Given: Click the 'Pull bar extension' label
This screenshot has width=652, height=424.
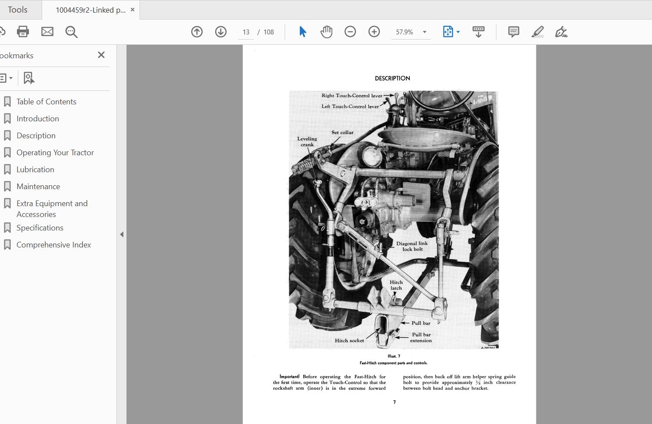Looking at the screenshot, I should click(x=421, y=337).
